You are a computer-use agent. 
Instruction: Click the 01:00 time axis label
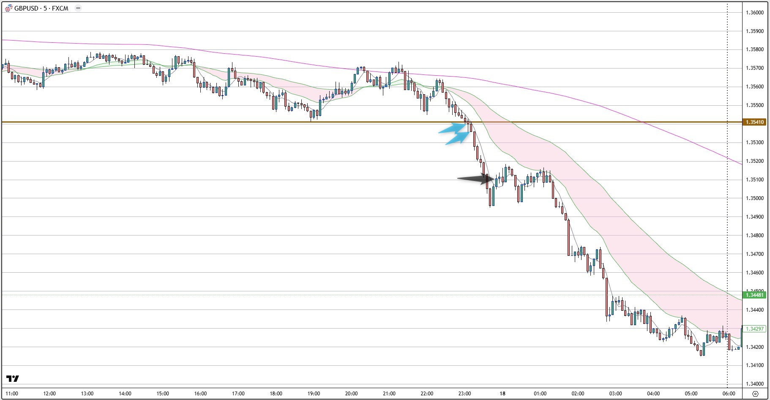pos(540,394)
